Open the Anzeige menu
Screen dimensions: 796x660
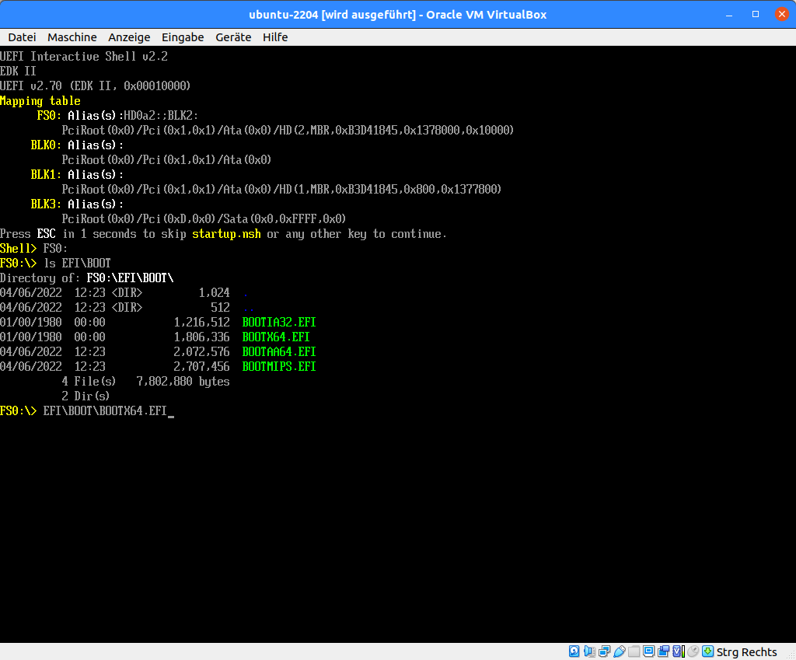pyautogui.click(x=129, y=37)
